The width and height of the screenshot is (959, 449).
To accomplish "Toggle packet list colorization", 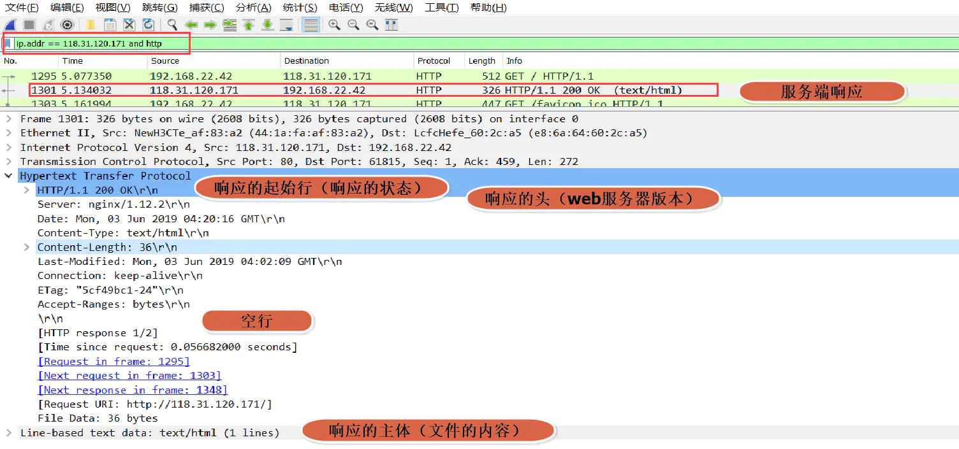I will [x=311, y=25].
